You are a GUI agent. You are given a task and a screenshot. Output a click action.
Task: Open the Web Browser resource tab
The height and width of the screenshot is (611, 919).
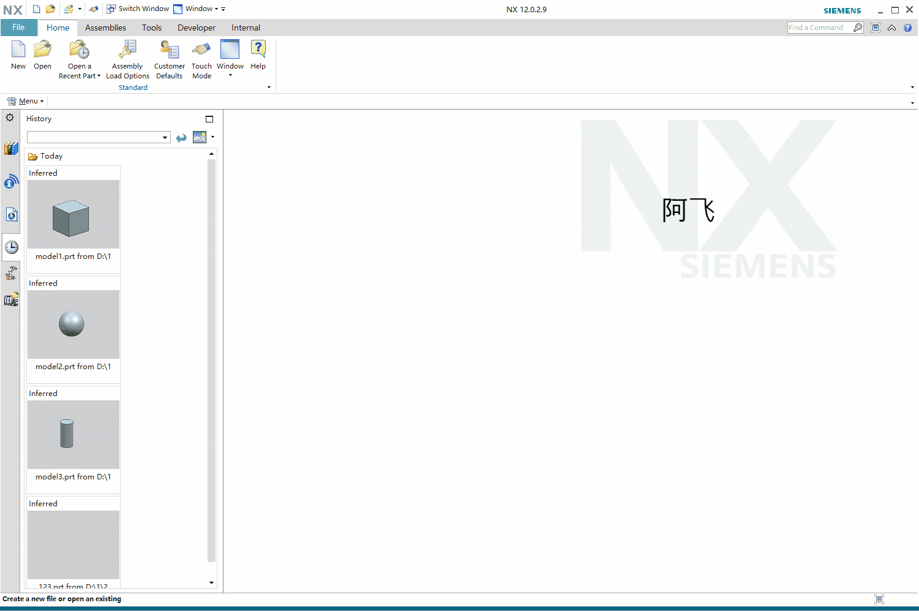point(11,214)
